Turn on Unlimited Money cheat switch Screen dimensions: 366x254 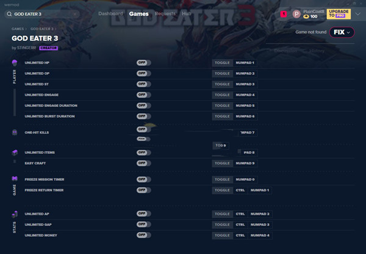[143, 235]
